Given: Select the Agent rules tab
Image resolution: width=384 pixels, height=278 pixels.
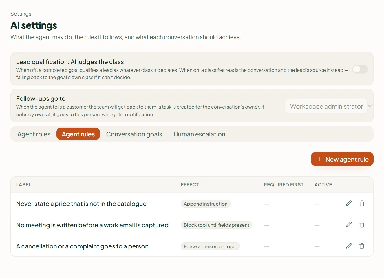Looking at the screenshot, I should (x=78, y=134).
